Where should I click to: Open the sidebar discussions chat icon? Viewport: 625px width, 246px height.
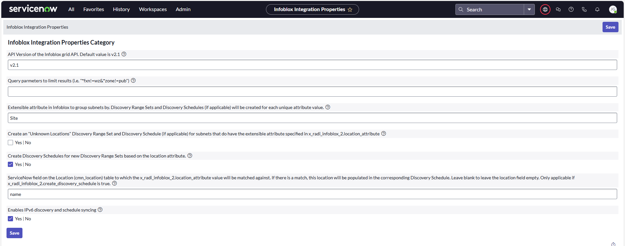(x=558, y=9)
